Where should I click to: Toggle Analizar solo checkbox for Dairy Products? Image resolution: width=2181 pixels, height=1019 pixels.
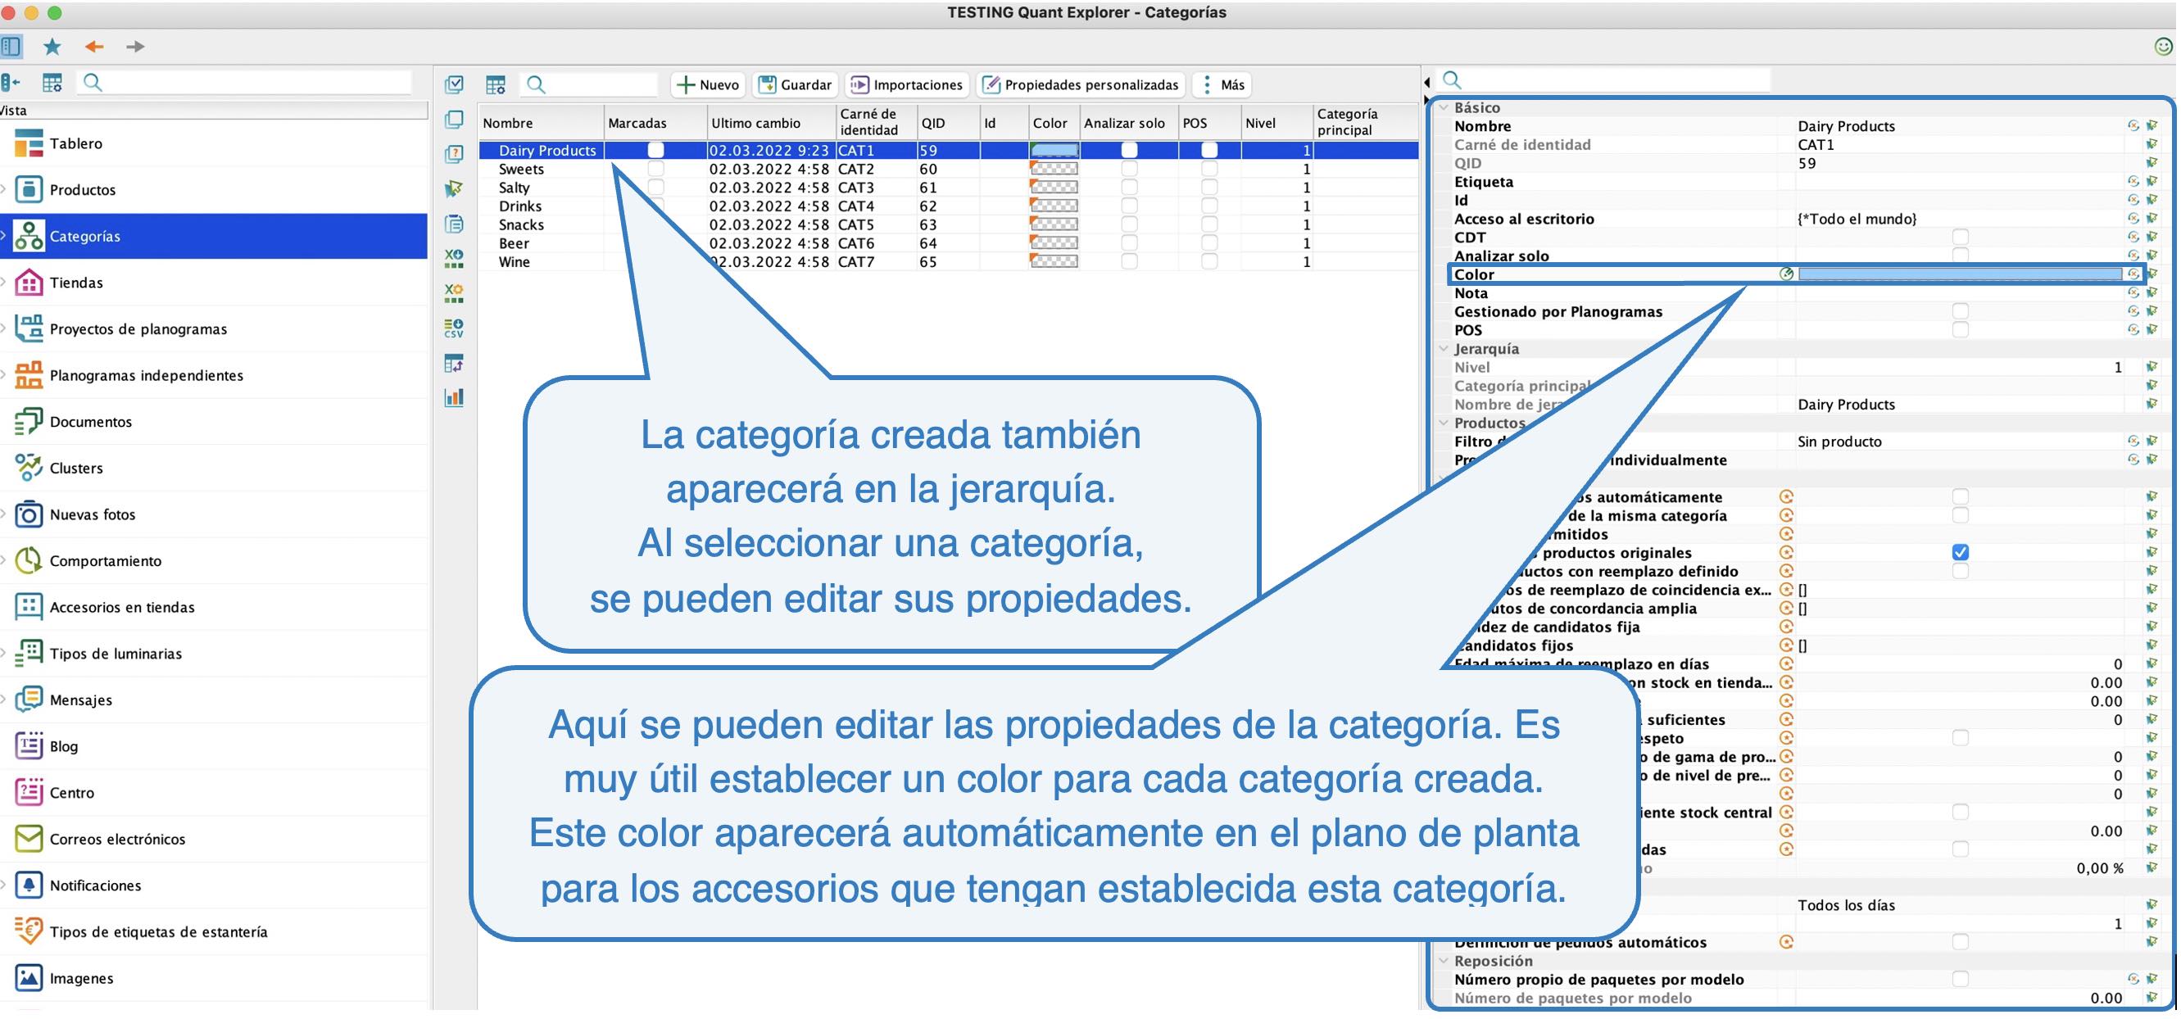pyautogui.click(x=1129, y=150)
